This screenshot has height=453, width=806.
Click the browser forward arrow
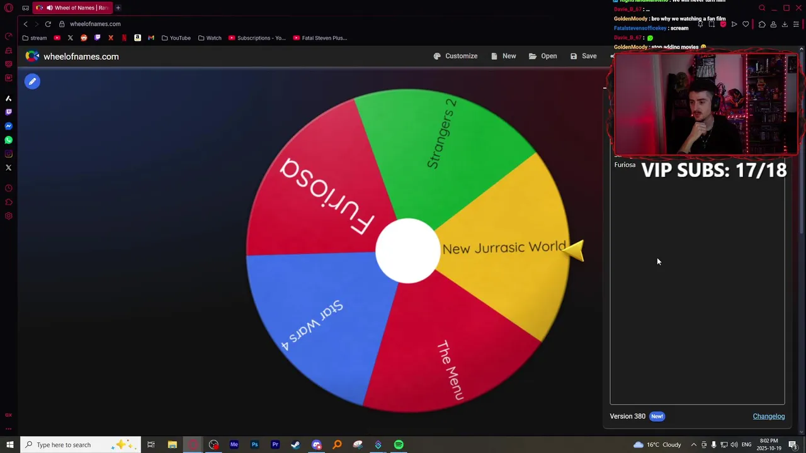pyautogui.click(x=37, y=24)
